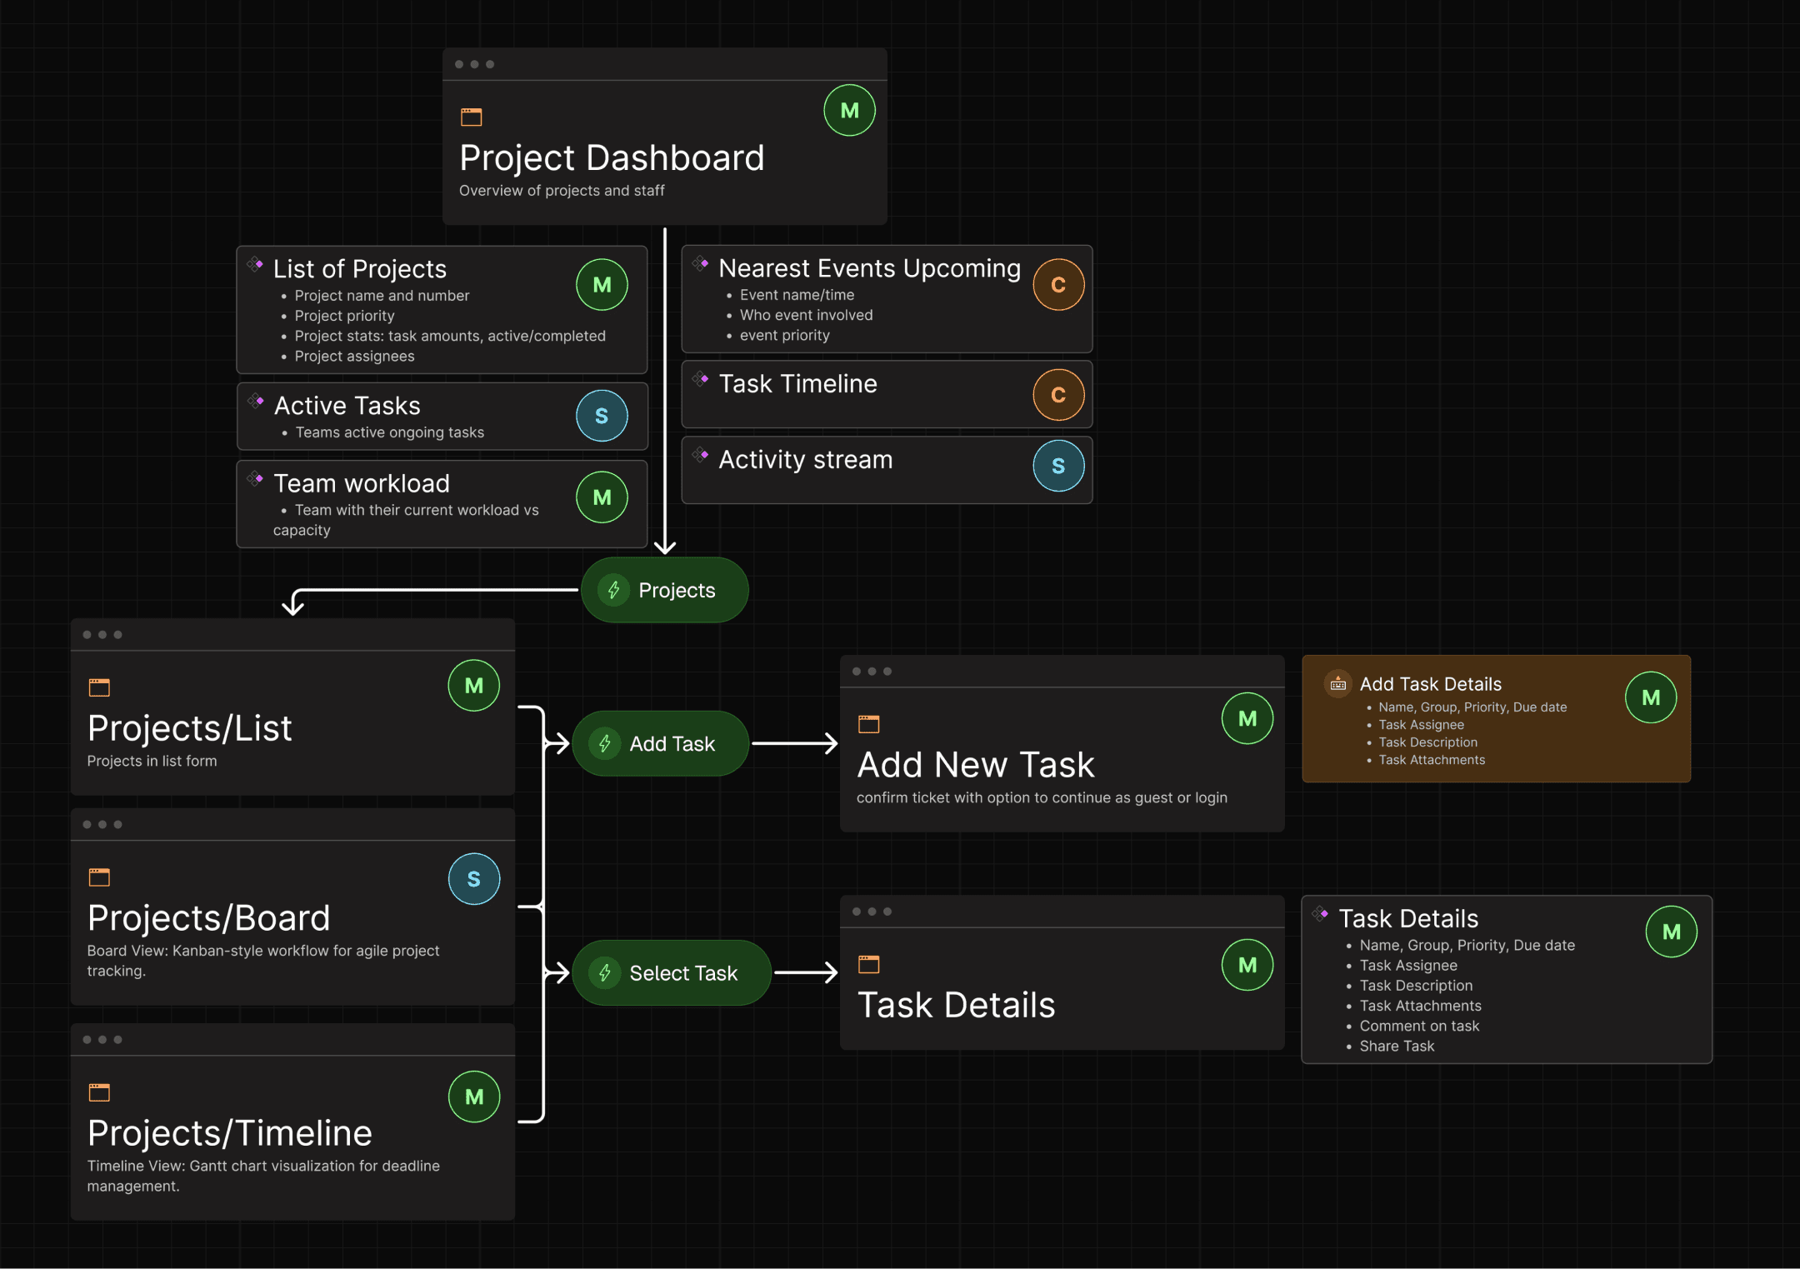Viewport: 1800px width, 1269px height.
Task: Toggle the C status badge on Task Timeline
Action: pos(1057,394)
